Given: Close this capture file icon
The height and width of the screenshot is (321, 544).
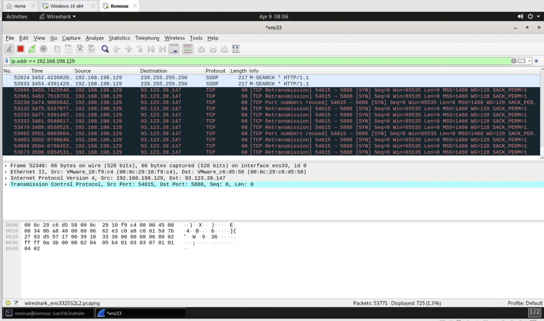Looking at the screenshot, I should point(80,49).
